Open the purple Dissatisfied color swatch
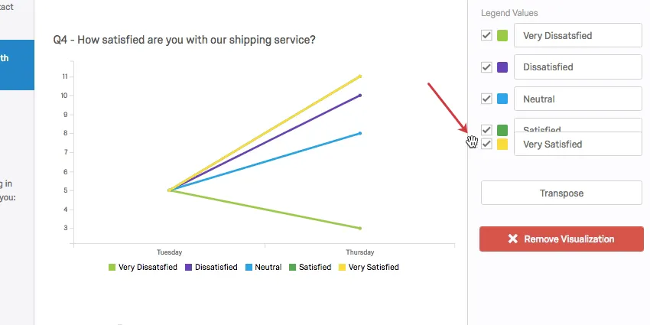The image size is (650, 325). click(x=502, y=67)
